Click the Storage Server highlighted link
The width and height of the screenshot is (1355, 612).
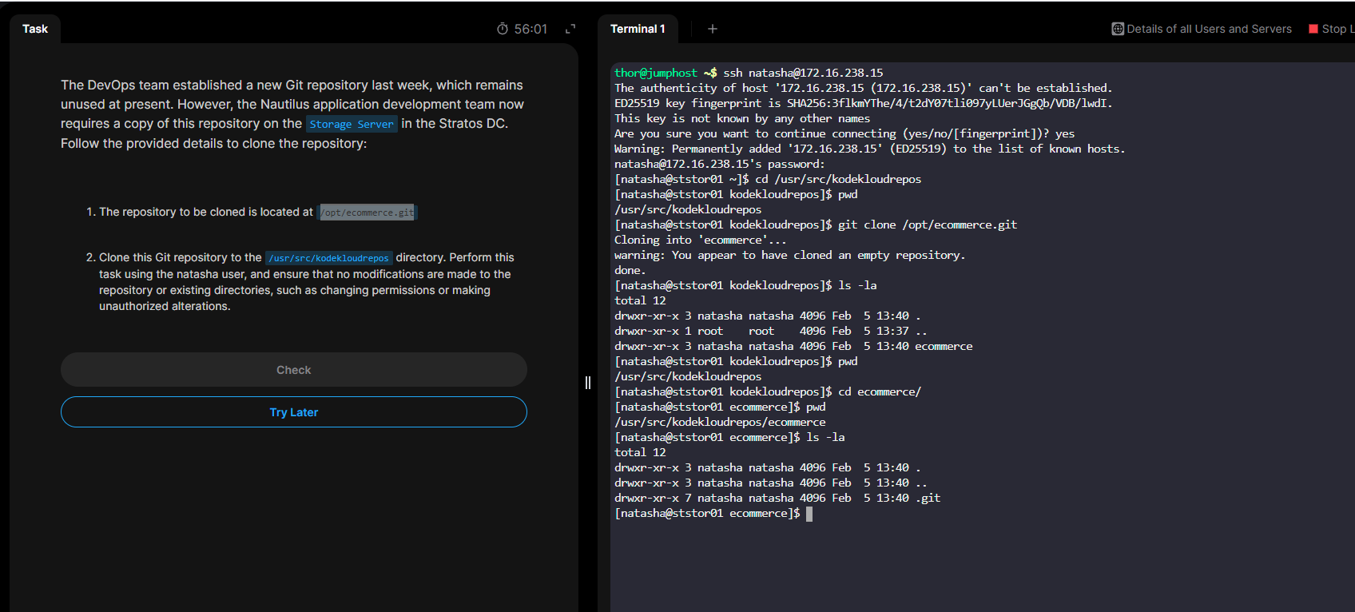[x=352, y=124]
